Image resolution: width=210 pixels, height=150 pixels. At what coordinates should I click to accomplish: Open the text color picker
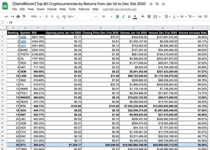click(x=135, y=17)
